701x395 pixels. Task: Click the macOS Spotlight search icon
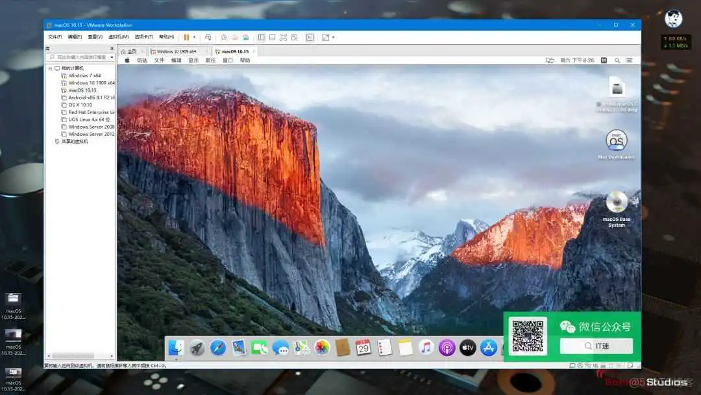click(617, 60)
